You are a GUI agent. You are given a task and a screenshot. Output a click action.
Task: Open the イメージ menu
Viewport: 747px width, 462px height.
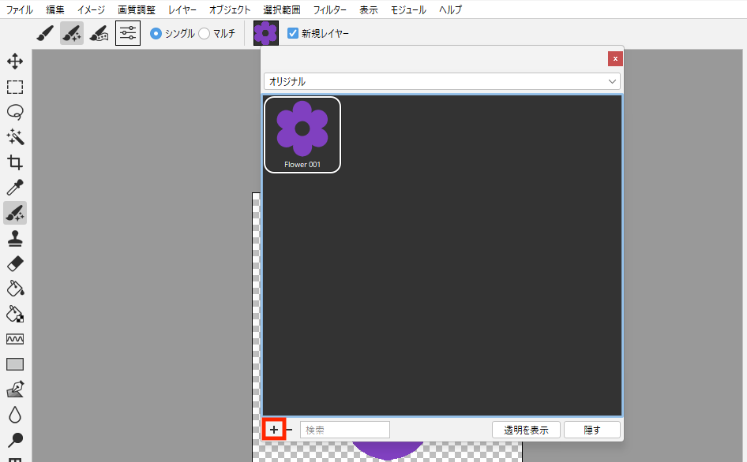[x=92, y=9]
